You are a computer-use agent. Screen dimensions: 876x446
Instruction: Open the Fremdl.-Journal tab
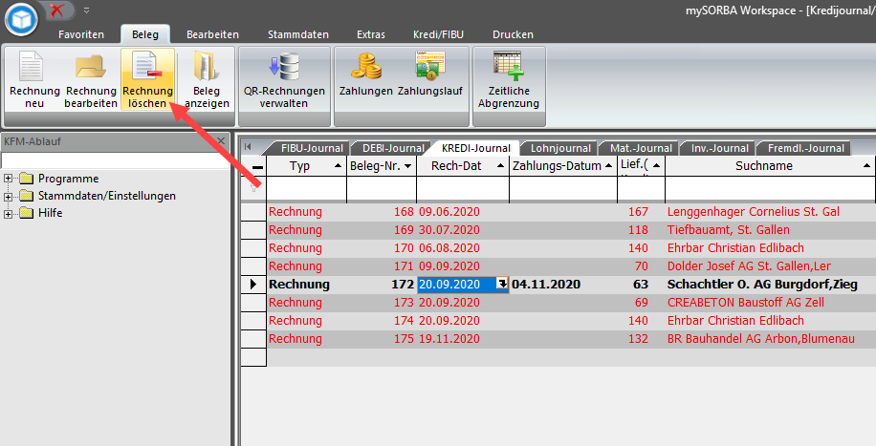coord(805,148)
